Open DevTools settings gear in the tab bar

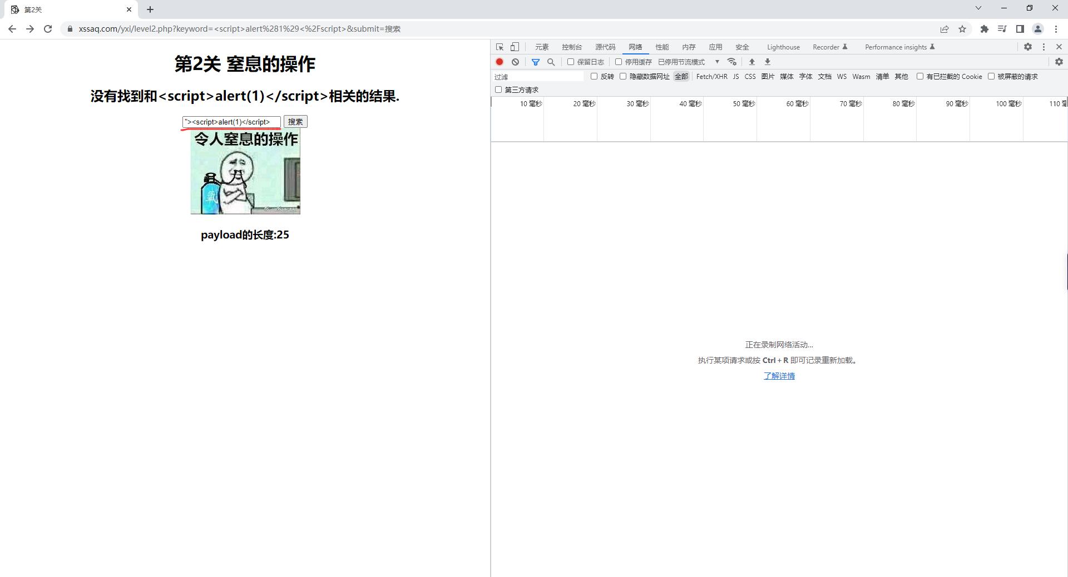click(1028, 47)
